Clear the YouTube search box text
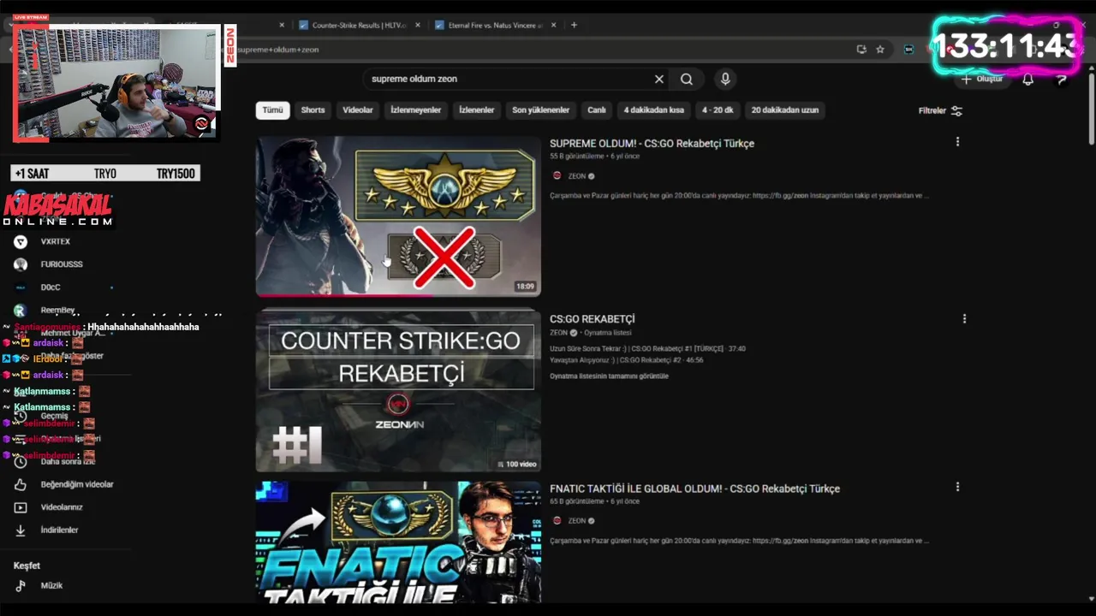This screenshot has width=1096, height=616. (x=658, y=79)
